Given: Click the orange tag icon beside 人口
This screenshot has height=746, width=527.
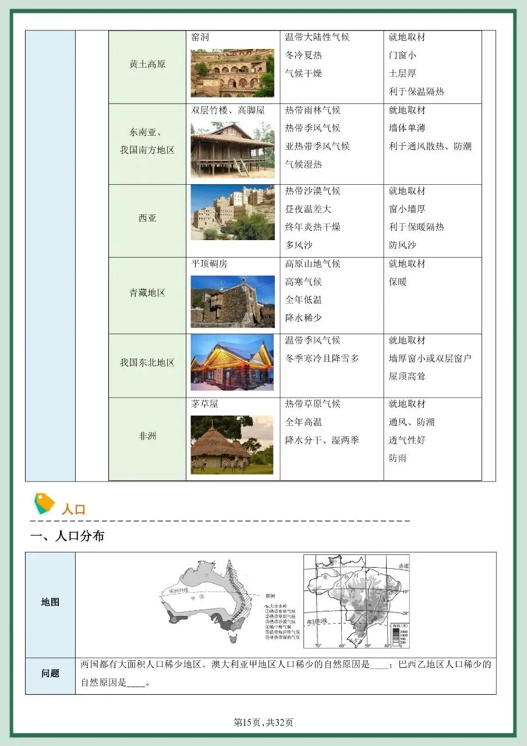Looking at the screenshot, I should pos(44,504).
